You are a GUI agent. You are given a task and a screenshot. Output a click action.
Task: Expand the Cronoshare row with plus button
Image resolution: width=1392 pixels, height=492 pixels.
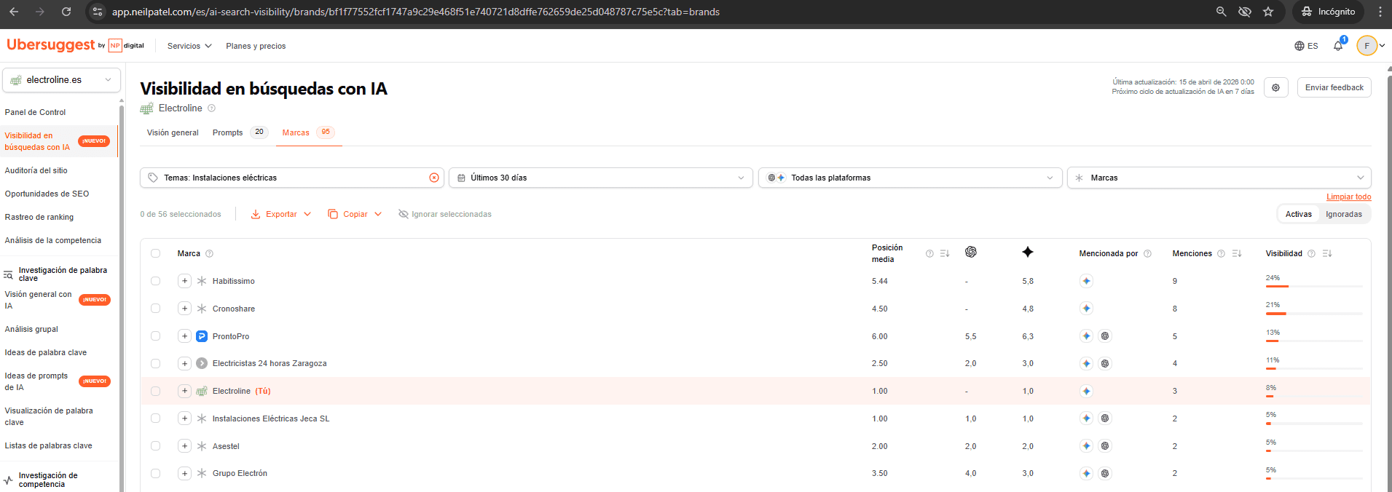coord(184,309)
